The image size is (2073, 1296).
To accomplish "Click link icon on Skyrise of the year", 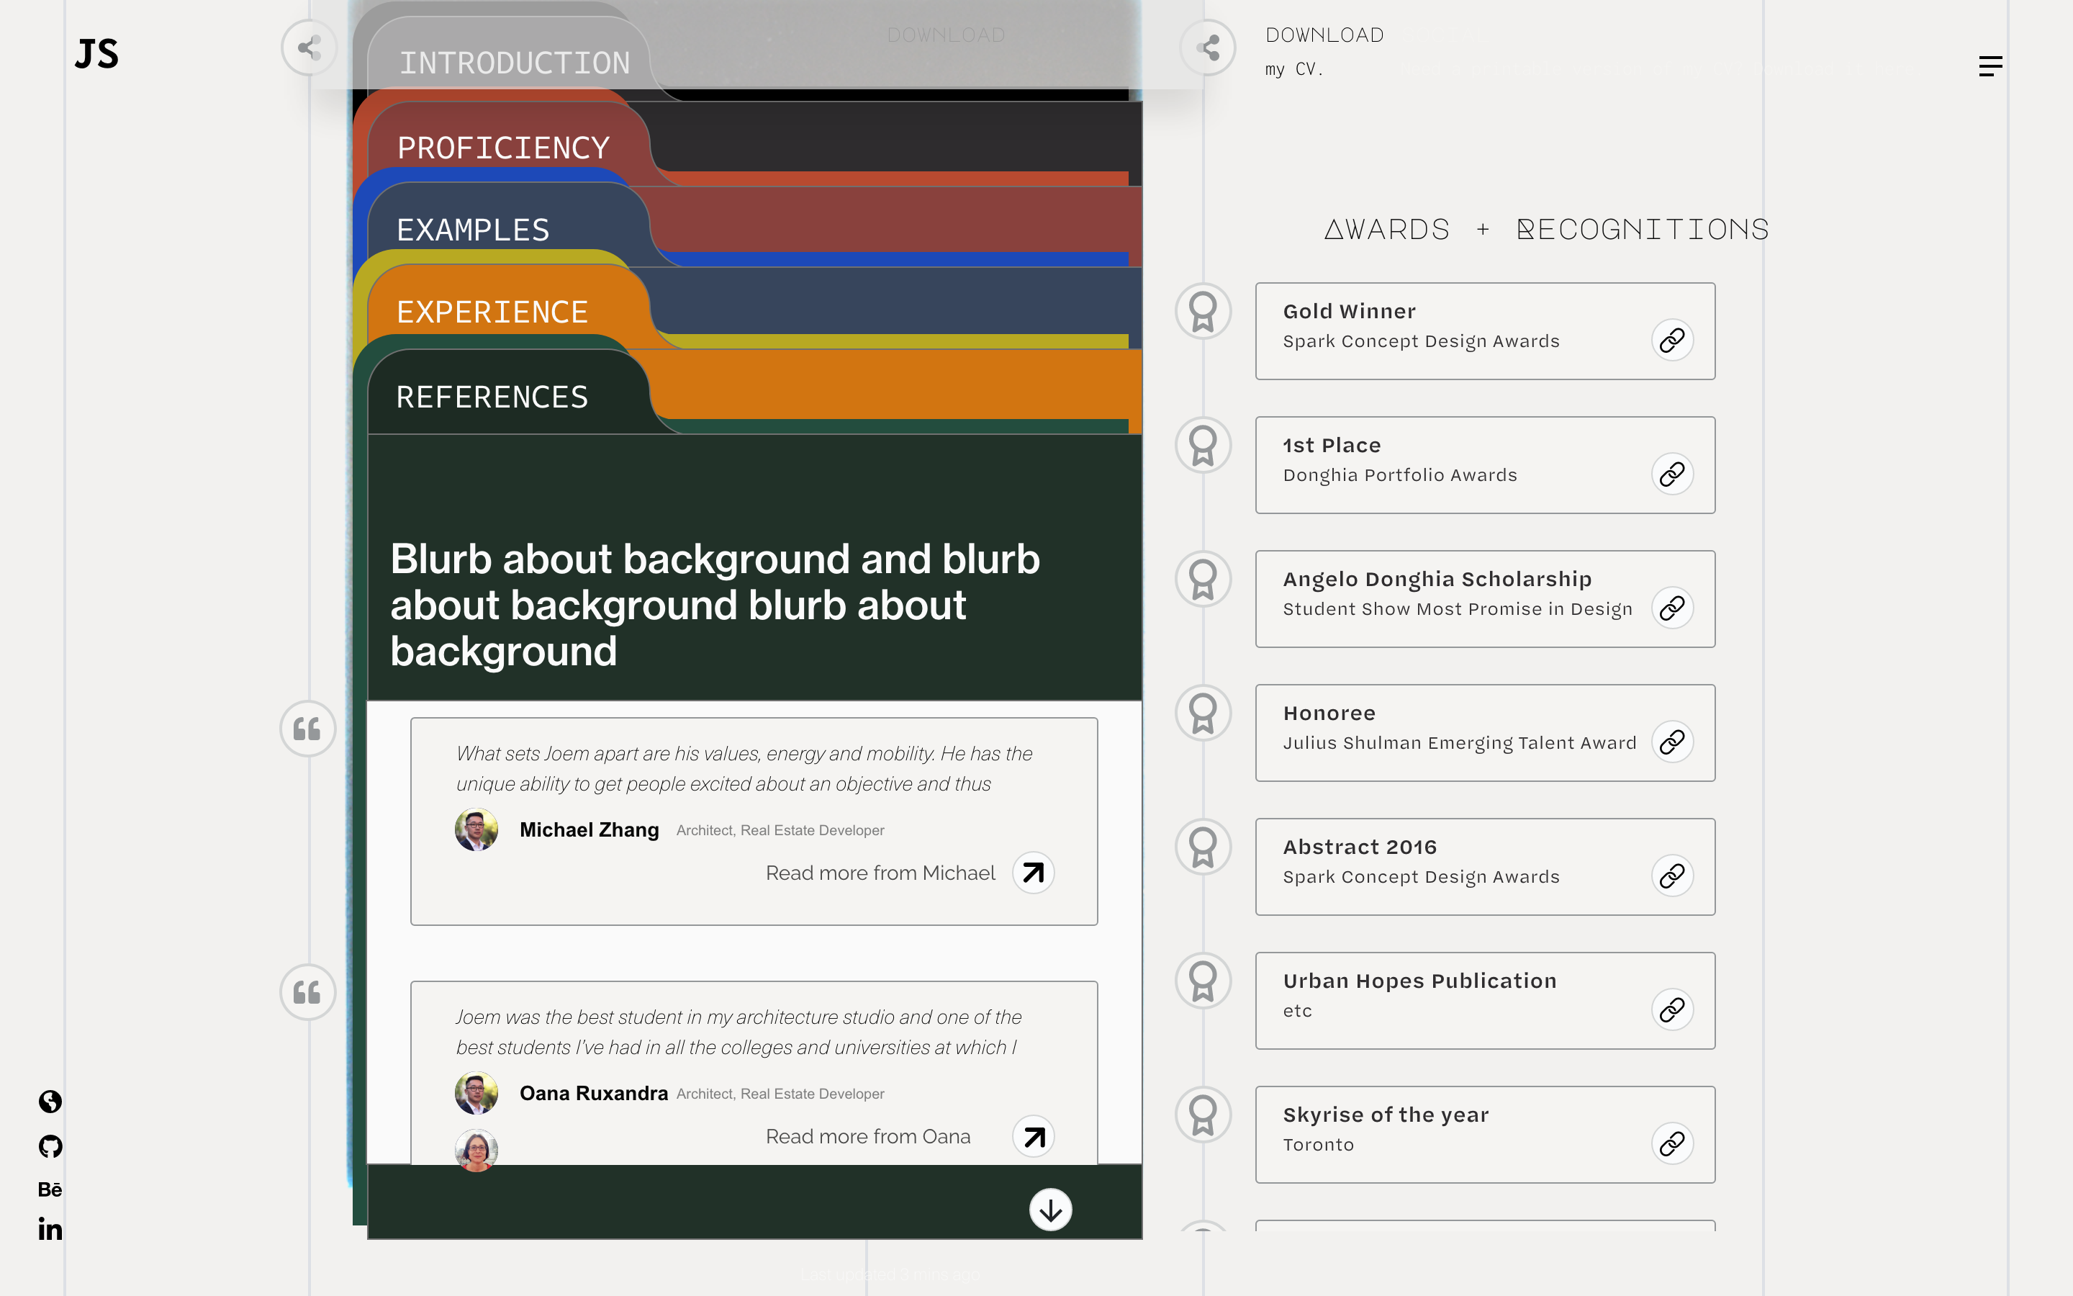I will click(x=1671, y=1143).
